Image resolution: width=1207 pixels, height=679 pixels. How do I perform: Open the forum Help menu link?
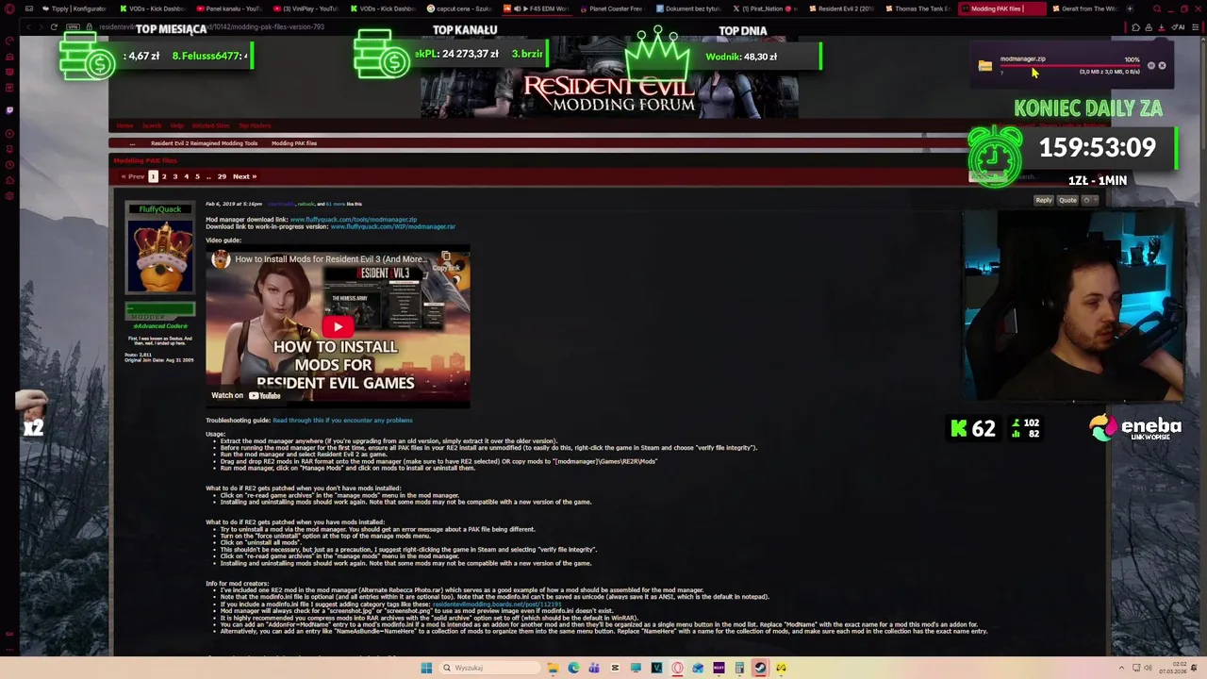click(177, 125)
